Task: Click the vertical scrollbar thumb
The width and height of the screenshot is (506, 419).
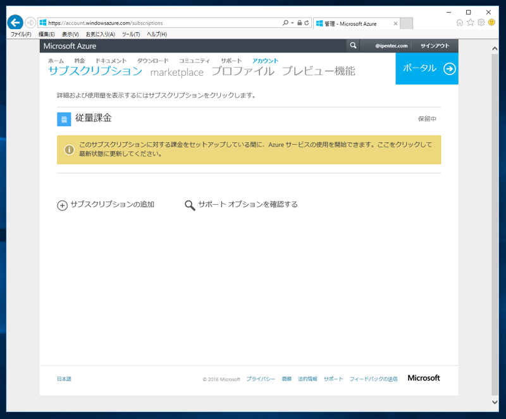Action: click(x=495, y=224)
